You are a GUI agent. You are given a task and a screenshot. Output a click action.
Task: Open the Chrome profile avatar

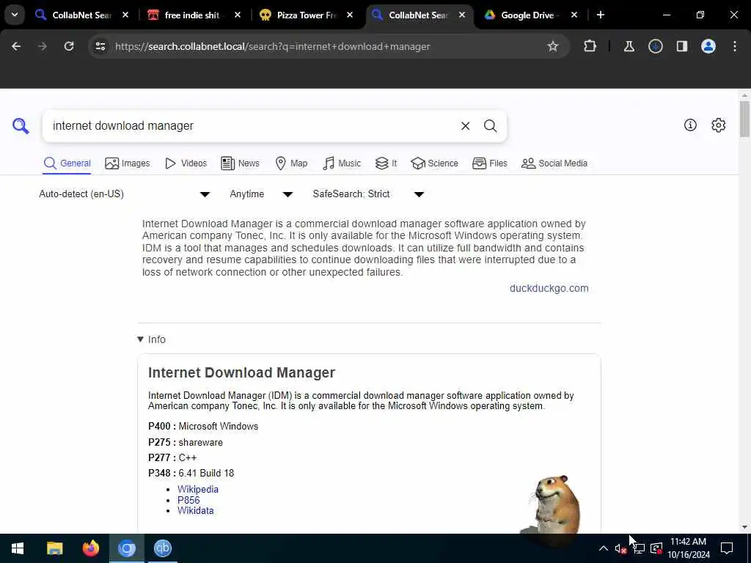point(708,46)
